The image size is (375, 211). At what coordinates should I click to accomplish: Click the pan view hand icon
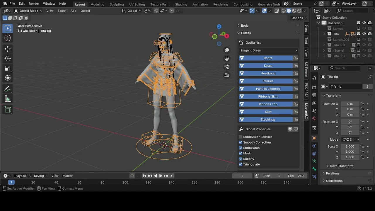[227, 59]
